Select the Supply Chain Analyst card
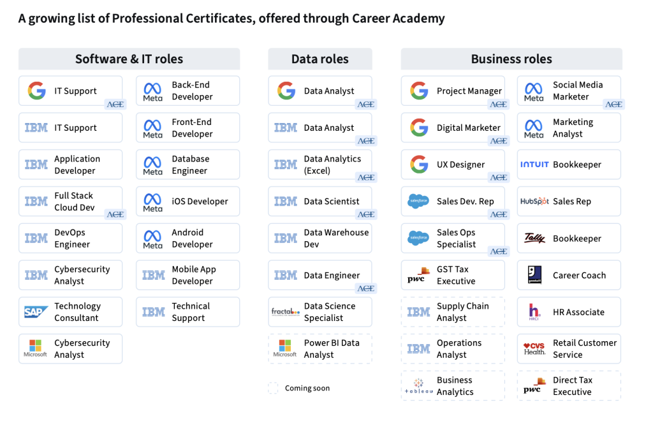 pyautogui.click(x=453, y=312)
